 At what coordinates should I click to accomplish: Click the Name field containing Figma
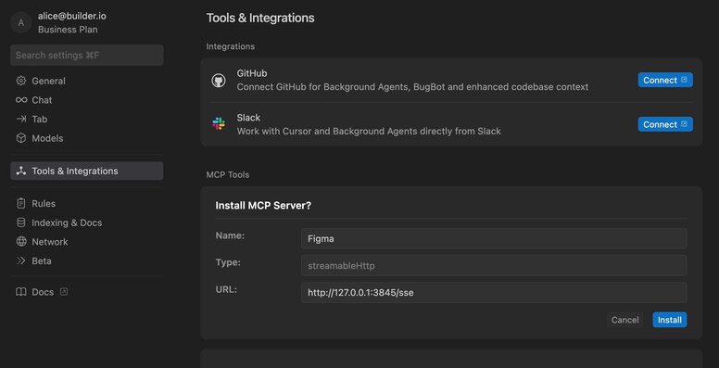494,238
